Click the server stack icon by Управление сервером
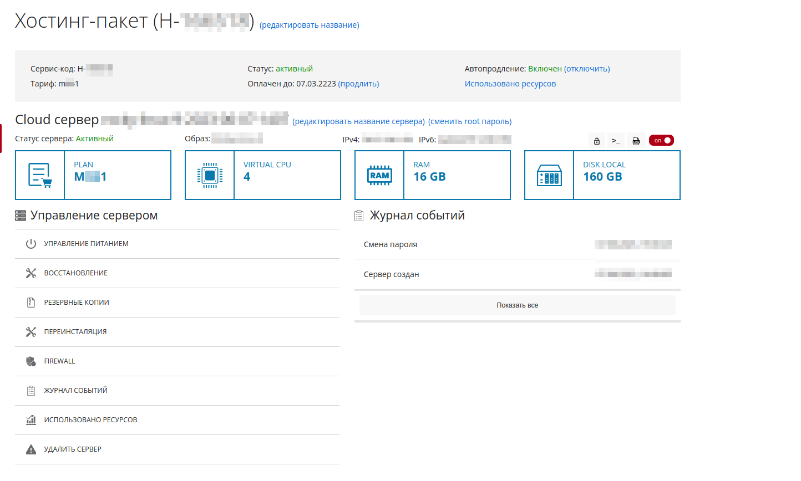 point(21,216)
